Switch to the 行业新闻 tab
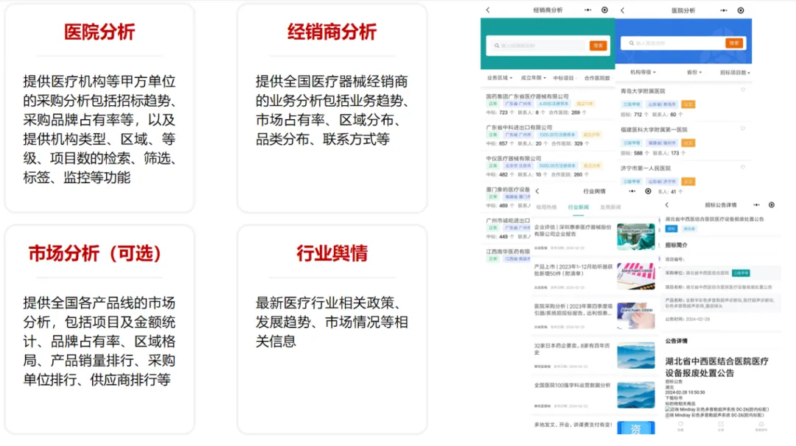Viewport: 796px width, 446px height. 577,208
